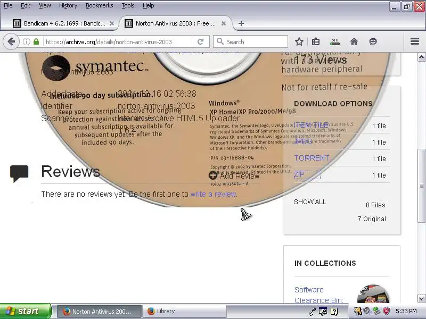This screenshot has height=319, width=426.
Task: Click the first system tray icon
Action: click(357, 311)
